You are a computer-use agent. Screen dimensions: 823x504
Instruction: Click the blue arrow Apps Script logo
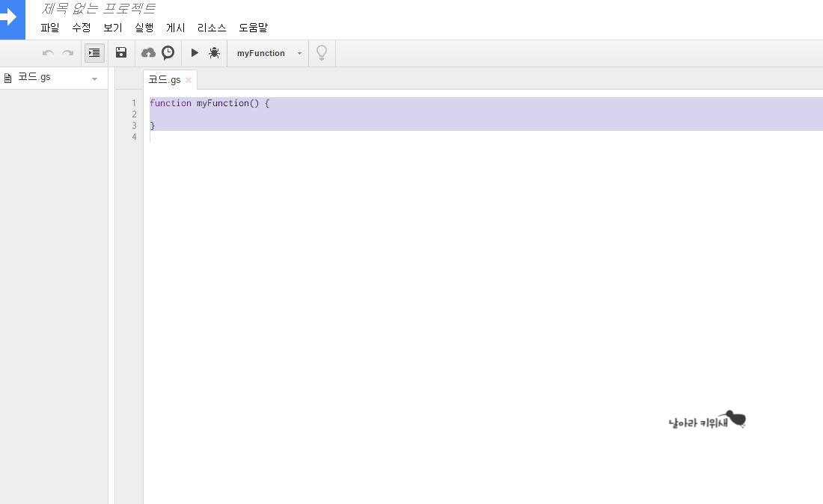coord(11,19)
